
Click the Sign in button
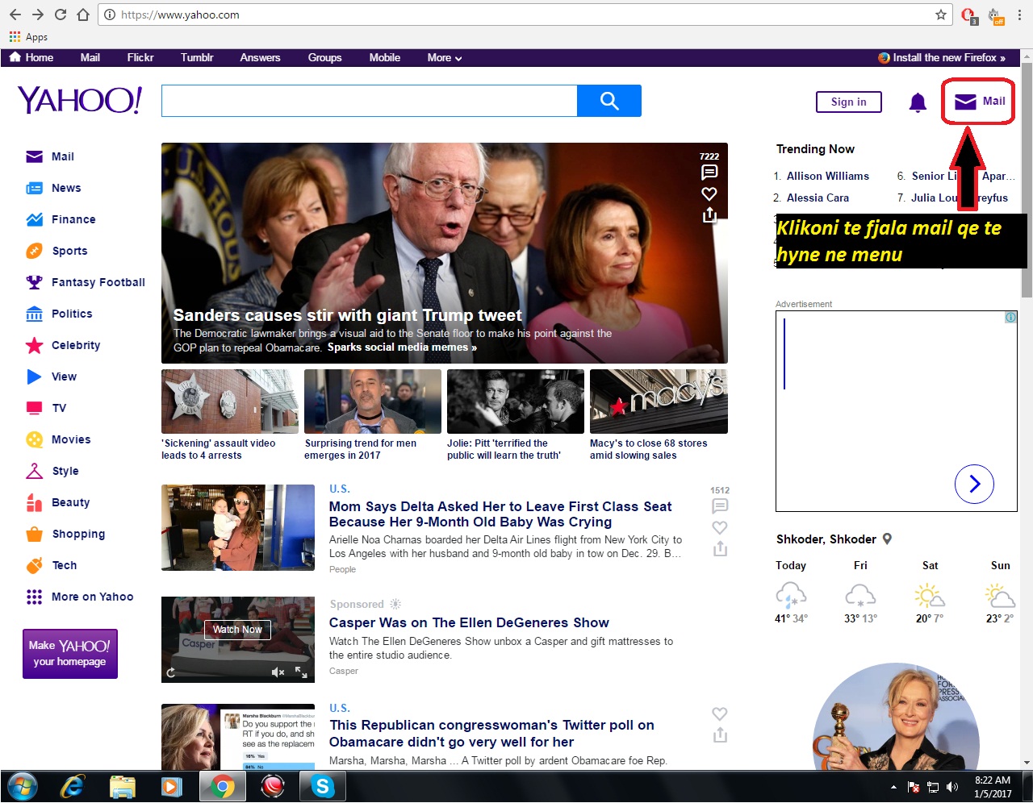point(849,102)
